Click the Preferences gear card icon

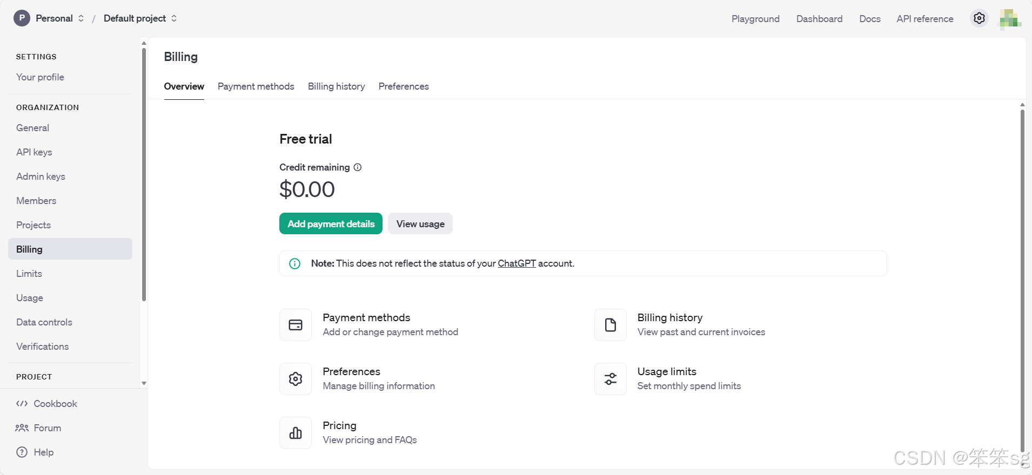(296, 379)
